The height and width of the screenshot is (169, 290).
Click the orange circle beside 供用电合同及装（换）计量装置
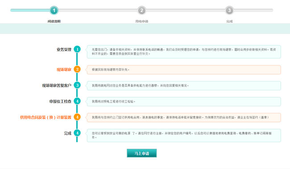tap(77, 117)
